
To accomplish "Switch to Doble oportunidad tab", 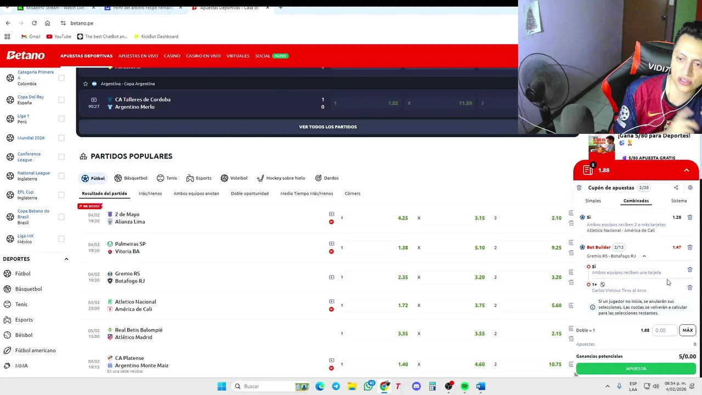I will coord(250,194).
